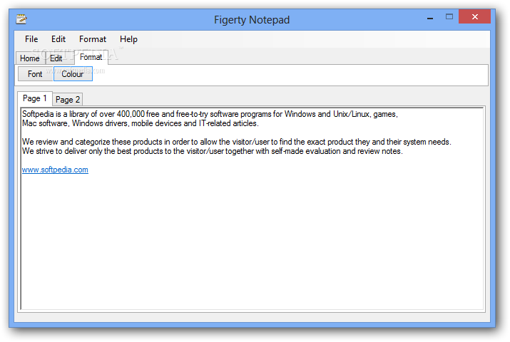The width and height of the screenshot is (510, 342).
Task: Click the Colour button
Action: (x=73, y=74)
